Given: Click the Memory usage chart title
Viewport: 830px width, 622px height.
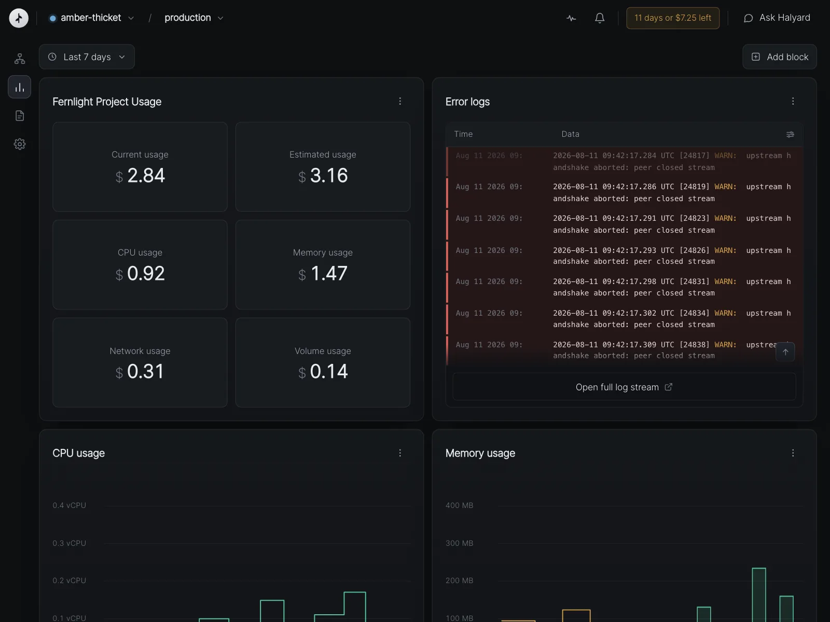Looking at the screenshot, I should tap(480, 453).
